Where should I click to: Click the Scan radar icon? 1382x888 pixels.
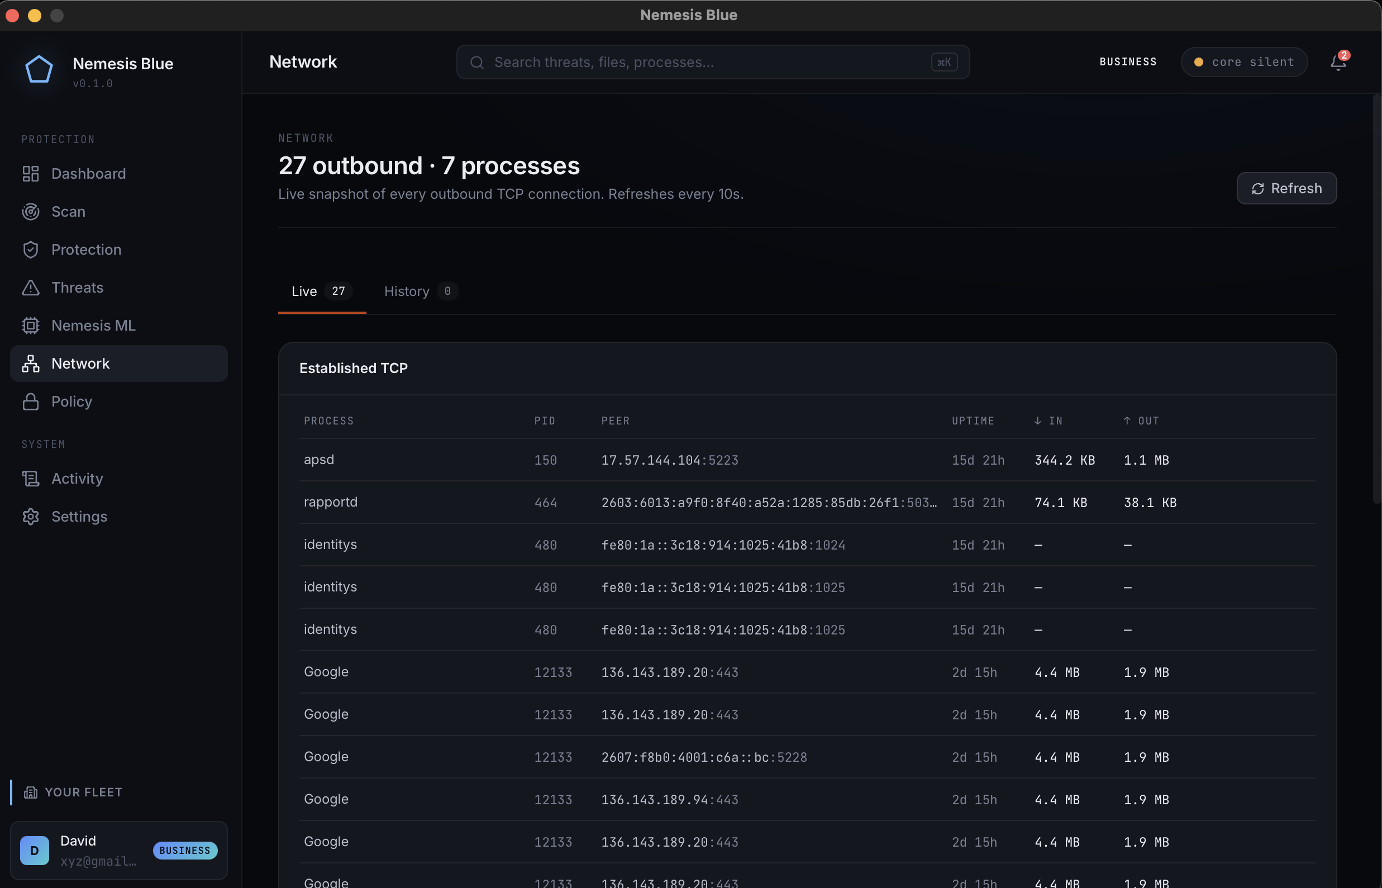pyautogui.click(x=31, y=212)
